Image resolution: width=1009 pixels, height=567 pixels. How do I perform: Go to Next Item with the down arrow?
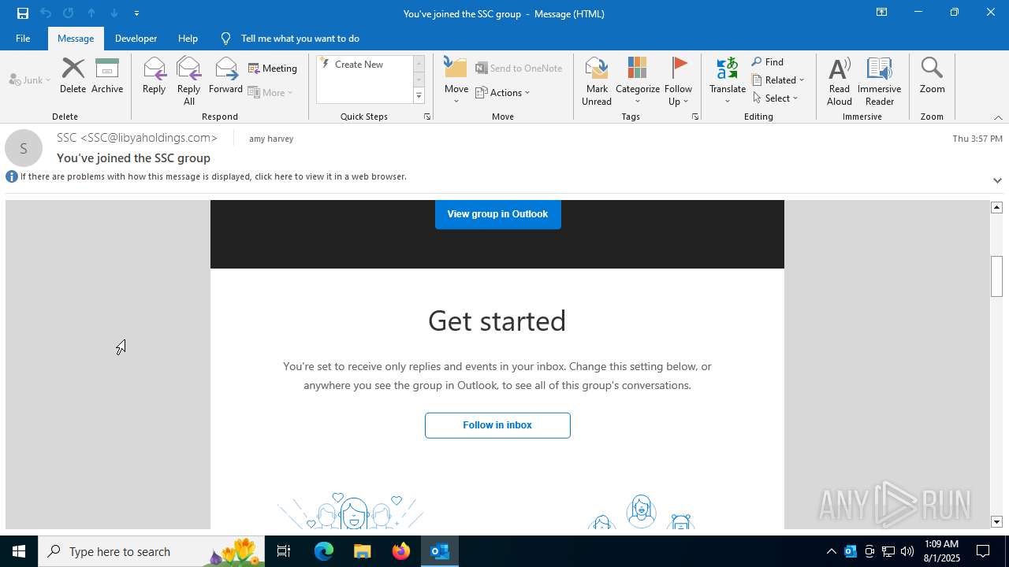pos(114,13)
